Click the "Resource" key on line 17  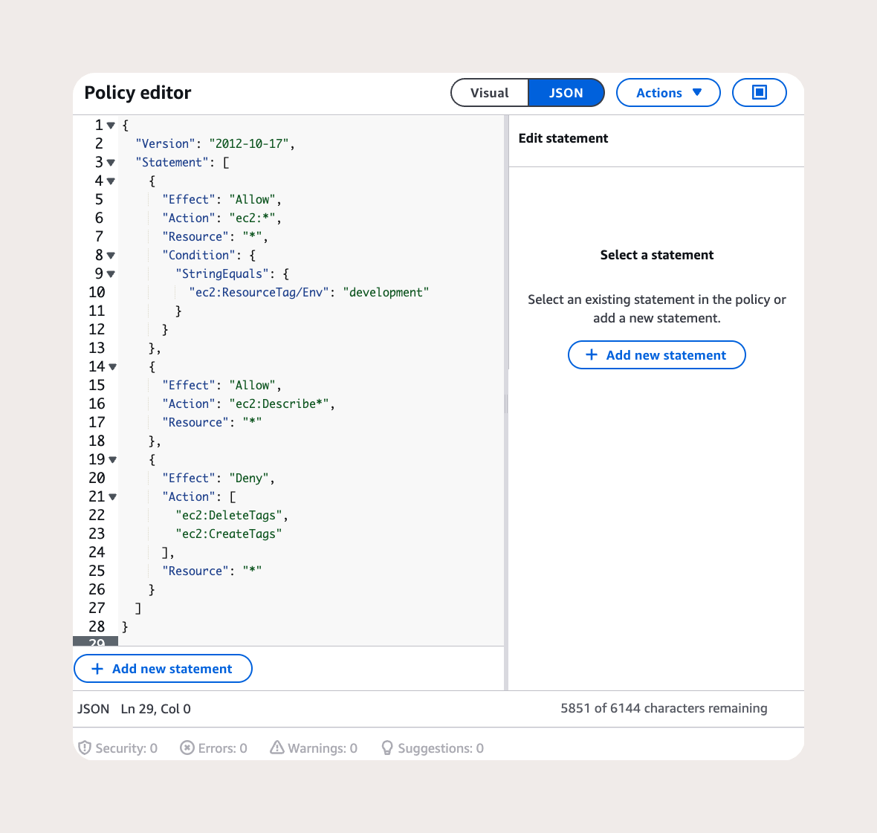[195, 423]
